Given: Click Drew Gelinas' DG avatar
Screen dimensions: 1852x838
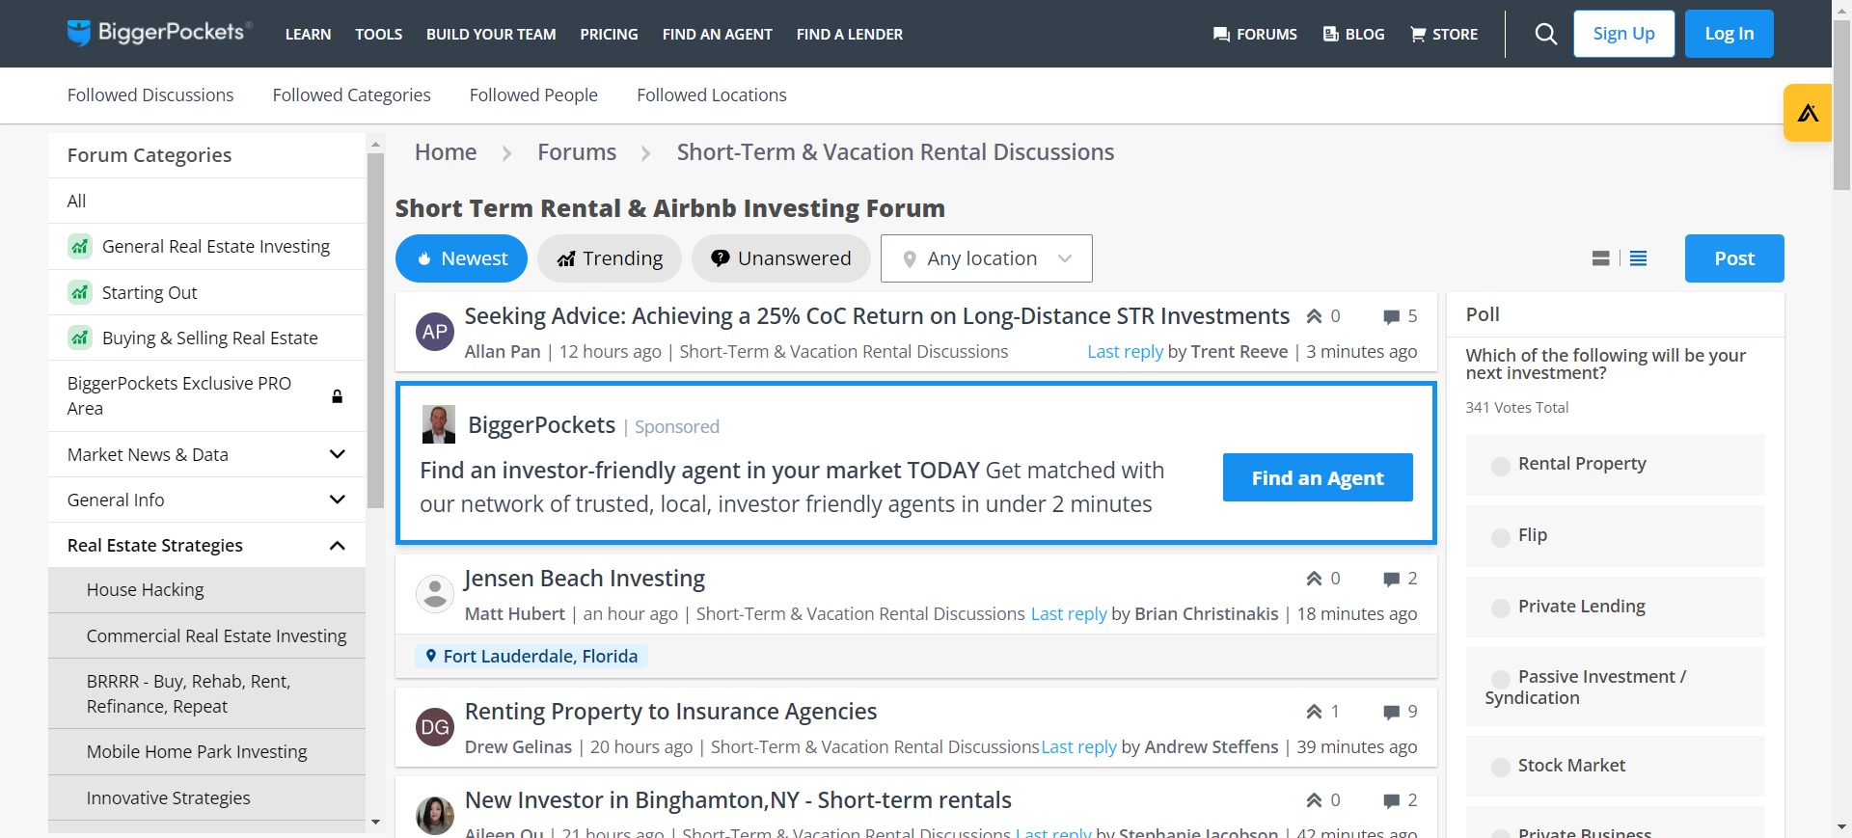Looking at the screenshot, I should click(x=435, y=727).
